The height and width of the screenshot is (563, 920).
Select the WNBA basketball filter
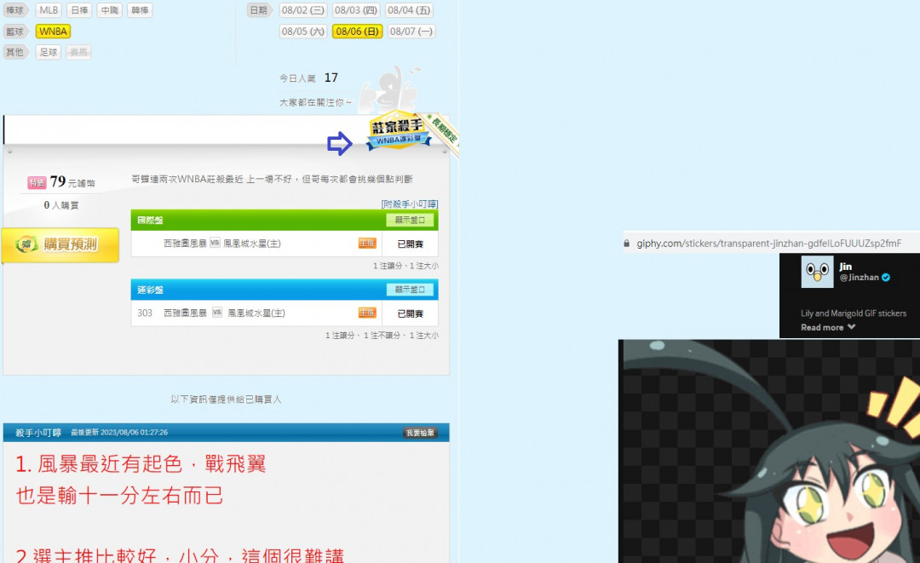pyautogui.click(x=54, y=32)
